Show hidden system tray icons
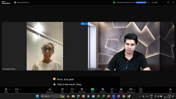 [140, 96]
